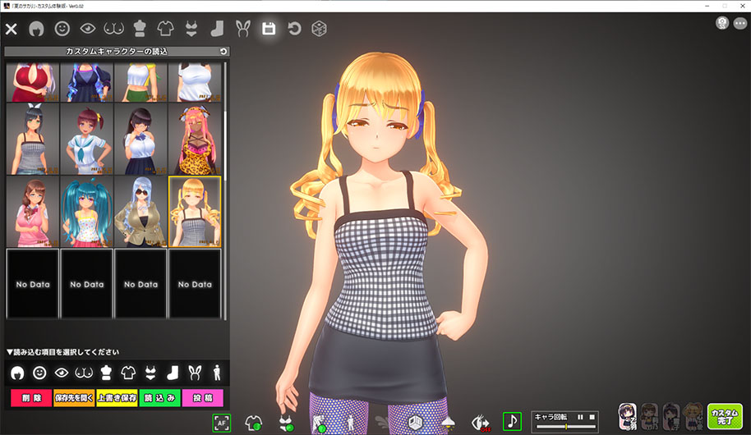Click the undo circular arrow icon

tap(293, 30)
